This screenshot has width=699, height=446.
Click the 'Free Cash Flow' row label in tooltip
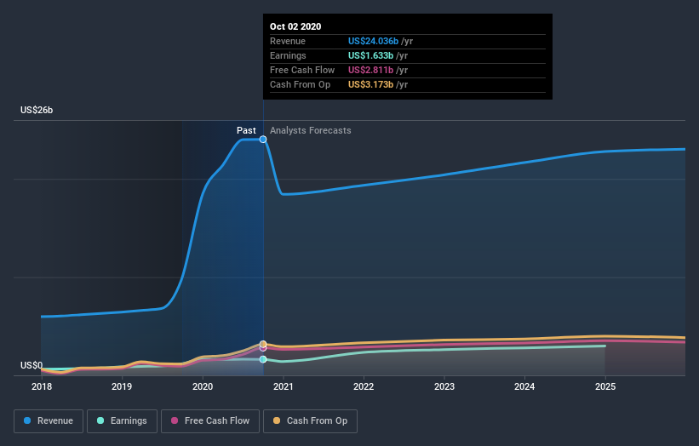click(302, 70)
